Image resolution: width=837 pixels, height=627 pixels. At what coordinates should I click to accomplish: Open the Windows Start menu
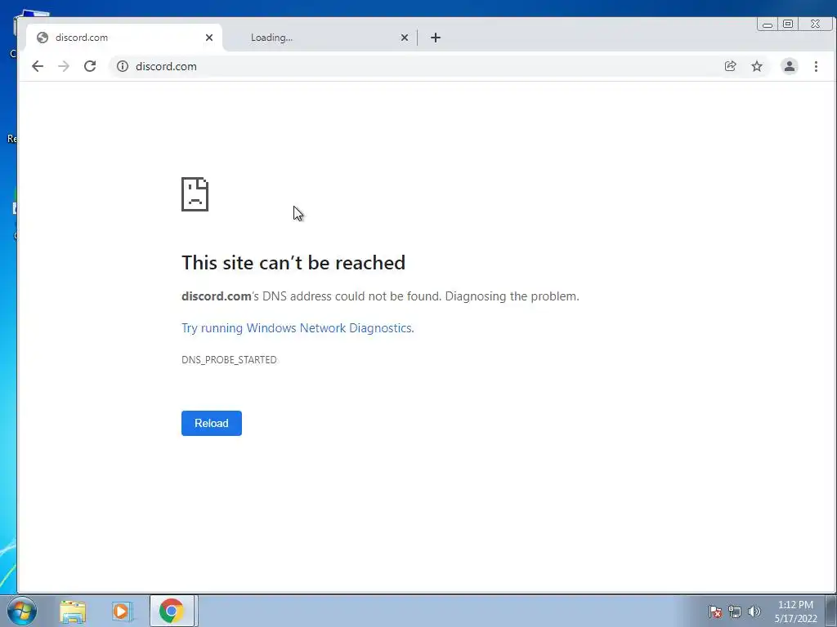pyautogui.click(x=21, y=611)
